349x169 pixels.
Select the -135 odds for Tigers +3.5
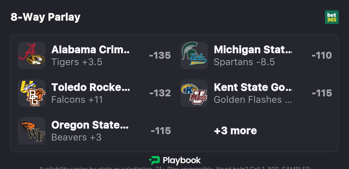[160, 55]
